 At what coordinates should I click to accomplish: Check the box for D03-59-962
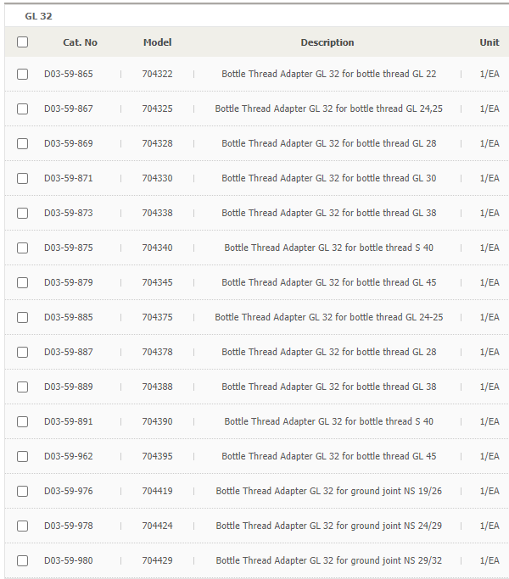click(23, 456)
